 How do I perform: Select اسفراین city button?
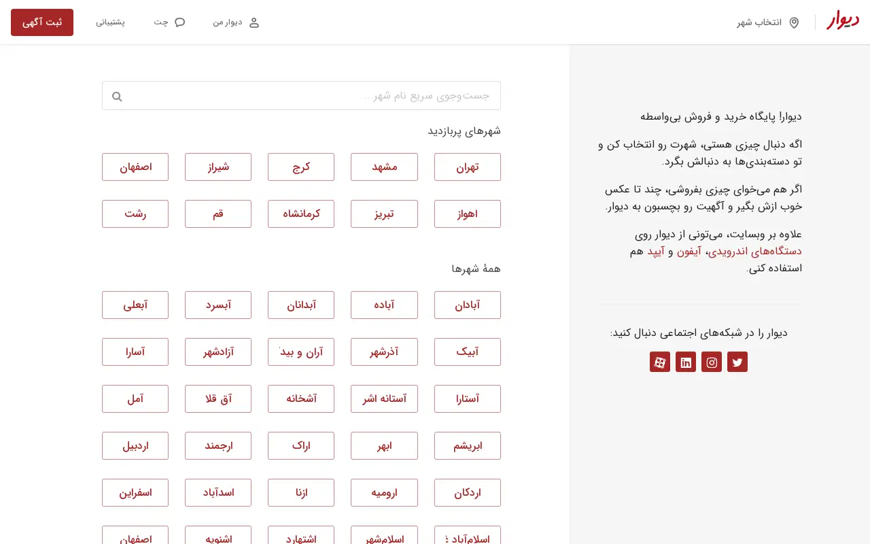pos(135,492)
